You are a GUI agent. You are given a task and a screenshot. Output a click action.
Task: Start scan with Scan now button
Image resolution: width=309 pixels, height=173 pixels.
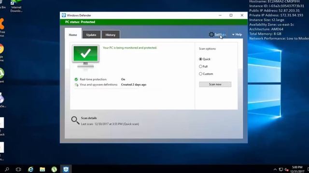(x=215, y=85)
